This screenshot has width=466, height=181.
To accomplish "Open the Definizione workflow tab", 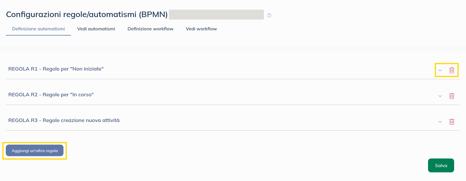I will click(x=150, y=29).
